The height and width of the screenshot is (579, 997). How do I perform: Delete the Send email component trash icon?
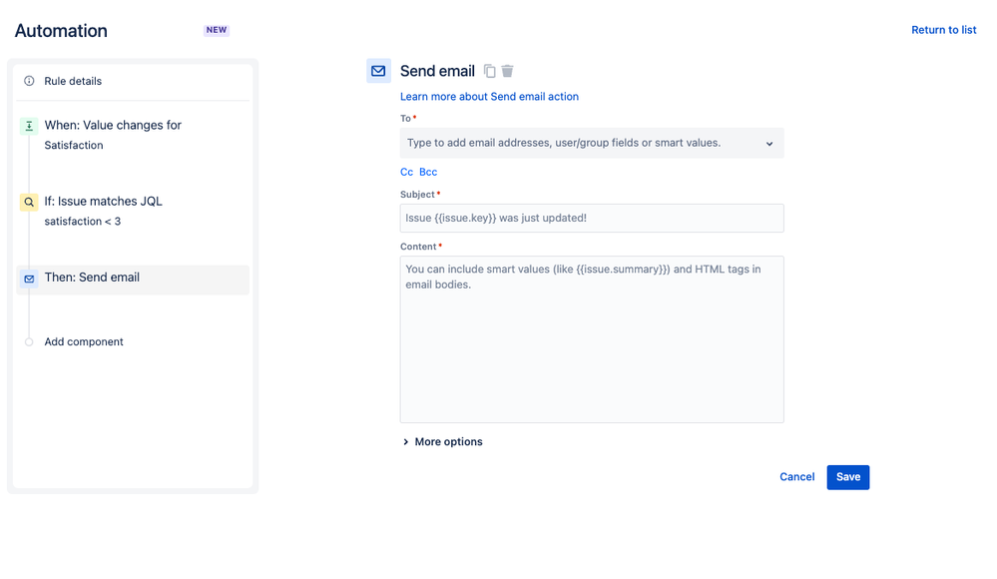(x=507, y=71)
